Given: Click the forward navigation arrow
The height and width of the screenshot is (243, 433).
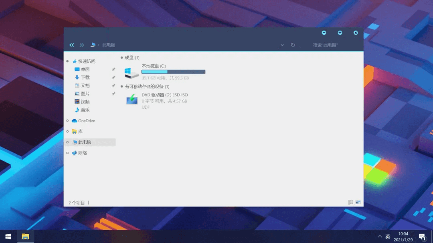Looking at the screenshot, I should coord(81,45).
